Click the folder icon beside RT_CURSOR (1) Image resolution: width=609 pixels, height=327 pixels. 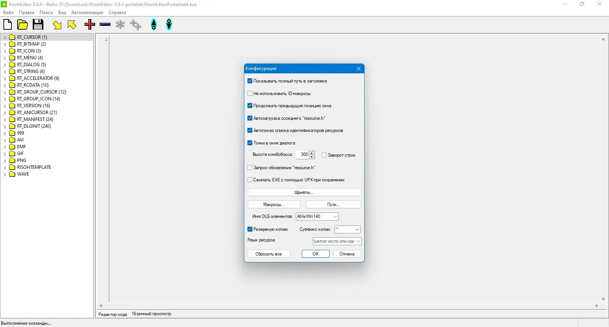click(x=12, y=37)
